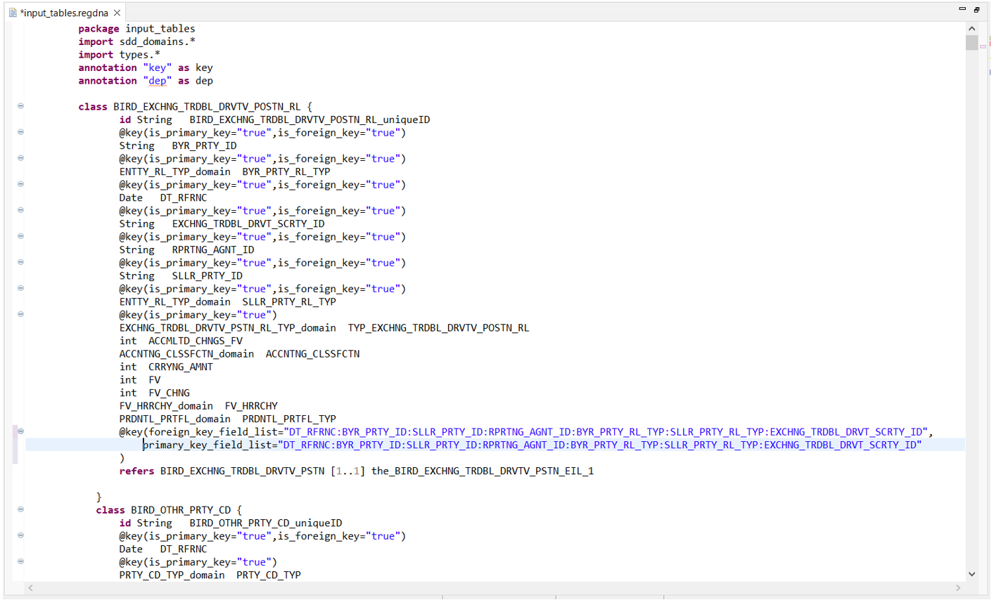994x600 pixels.
Task: Click the minimize editor icon top right
Action: 961,9
